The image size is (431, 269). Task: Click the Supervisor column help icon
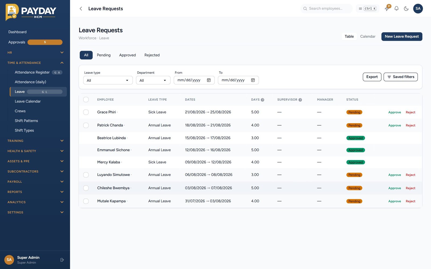tap(300, 100)
